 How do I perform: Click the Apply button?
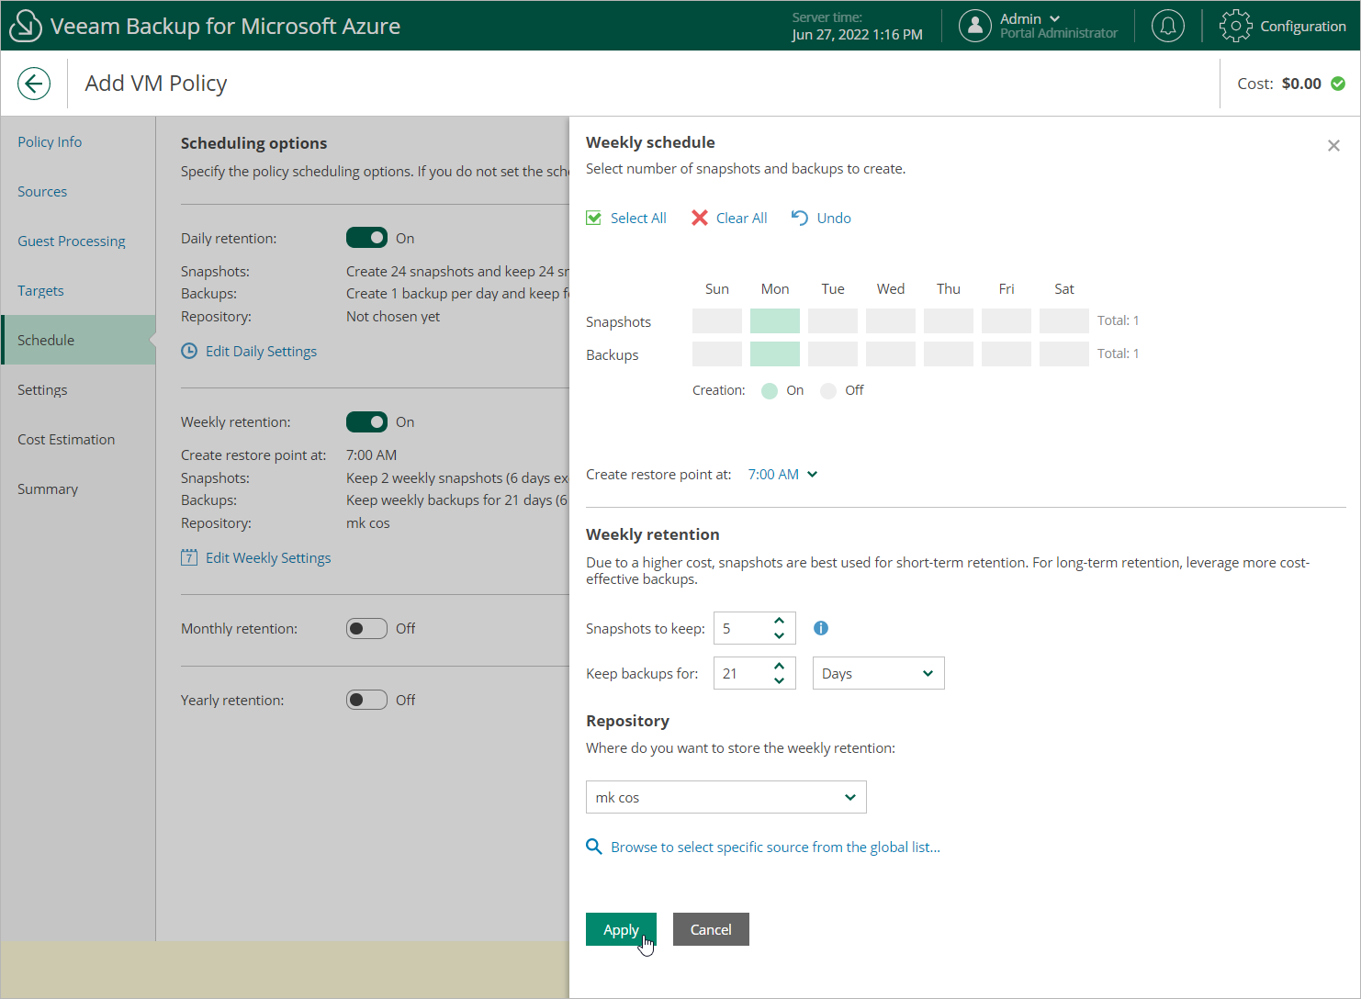(621, 929)
